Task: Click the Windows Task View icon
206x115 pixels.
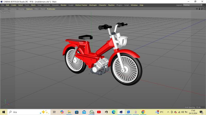Action: [x=54, y=112]
